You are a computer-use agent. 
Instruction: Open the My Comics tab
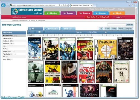pos(101,13)
